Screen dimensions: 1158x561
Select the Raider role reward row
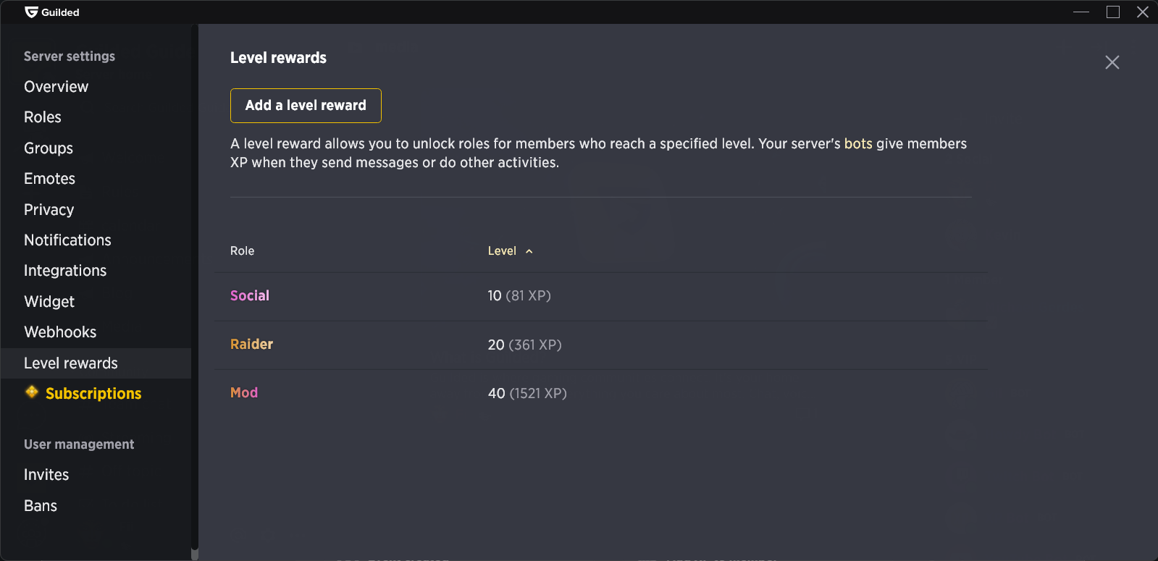tap(601, 345)
